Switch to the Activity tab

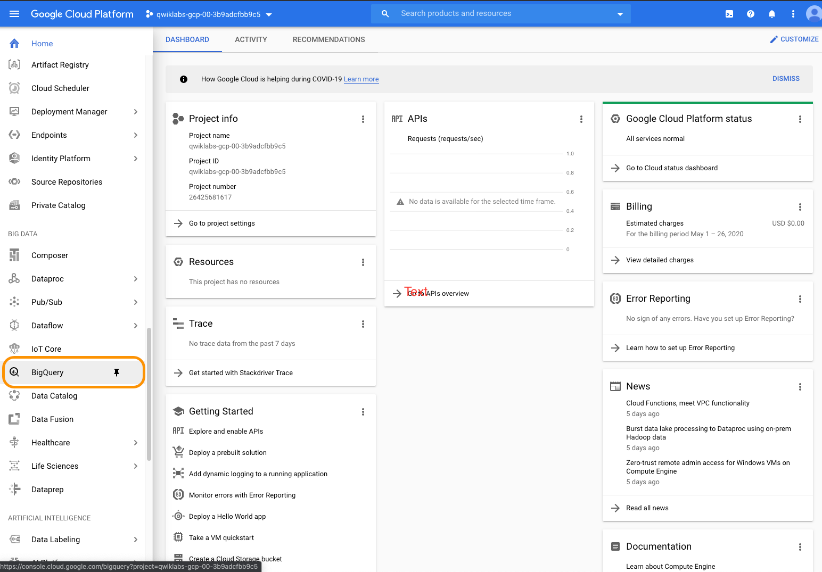(x=251, y=39)
